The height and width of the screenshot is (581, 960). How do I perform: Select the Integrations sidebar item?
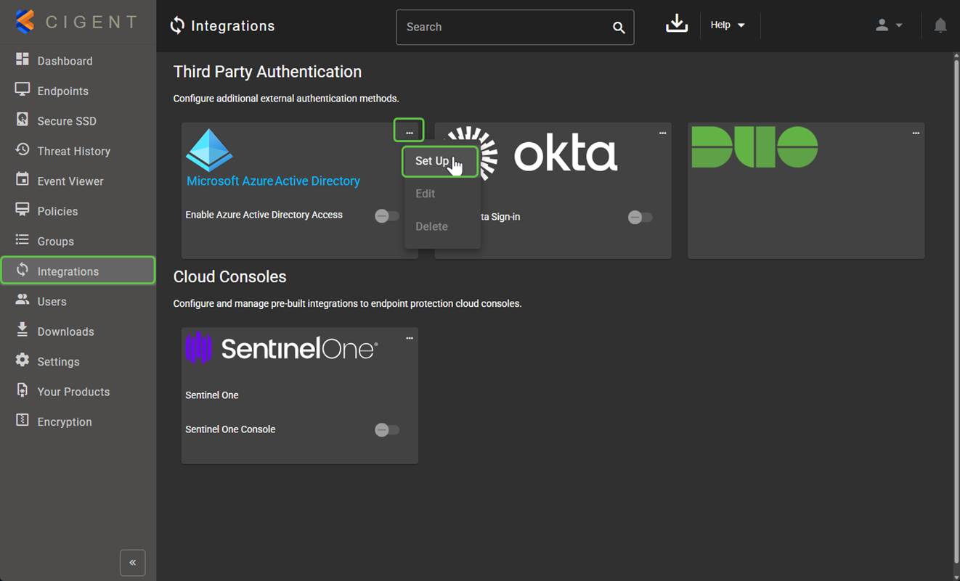point(78,271)
